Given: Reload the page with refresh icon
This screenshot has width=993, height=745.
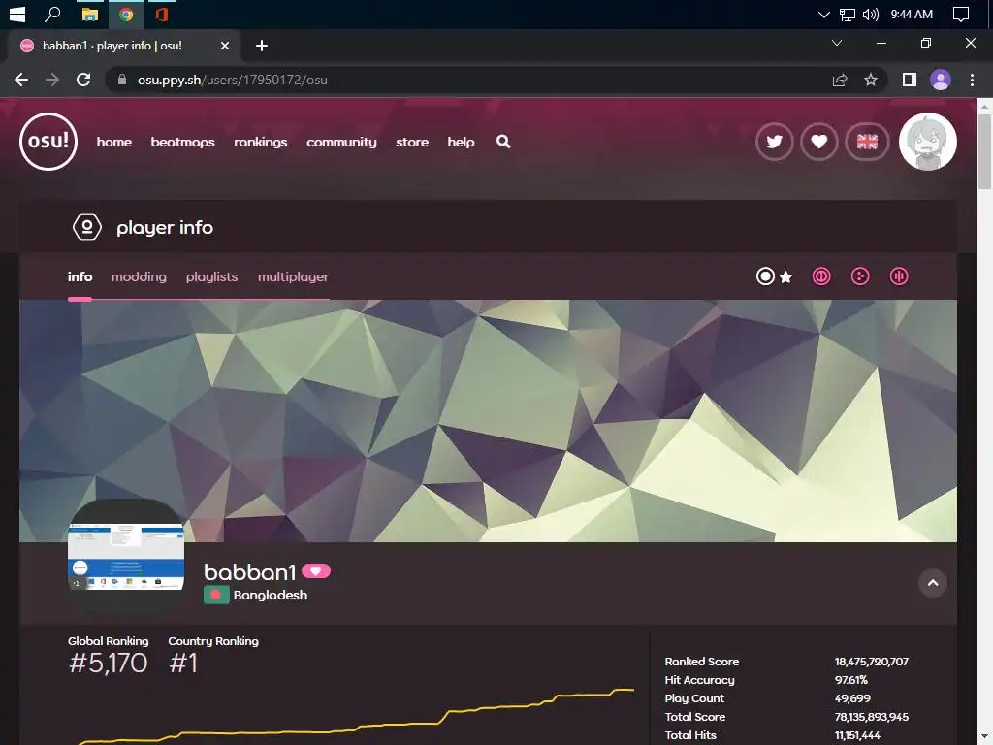Looking at the screenshot, I should pyautogui.click(x=83, y=80).
